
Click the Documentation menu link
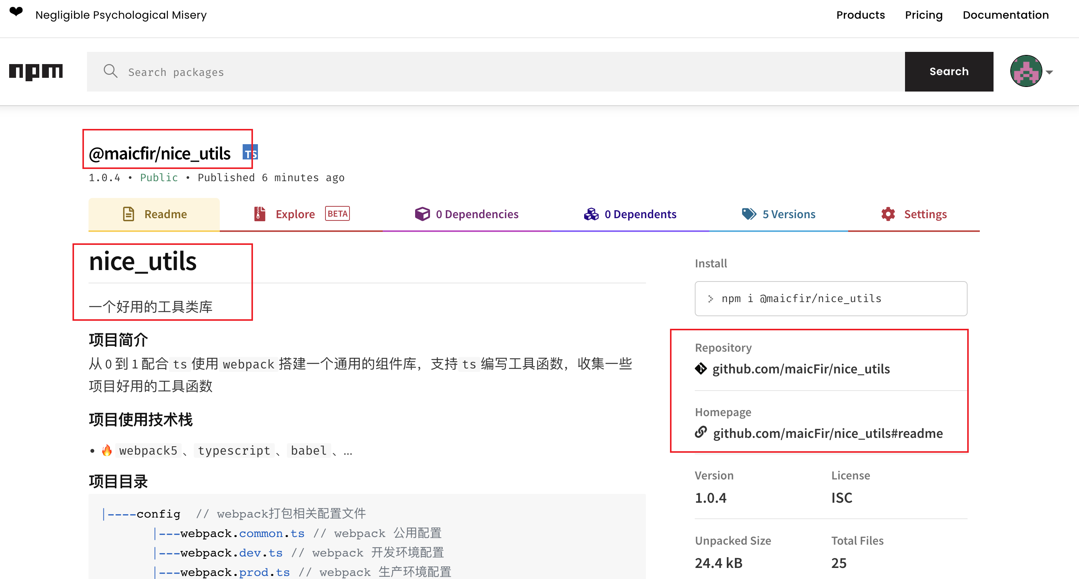(1005, 15)
